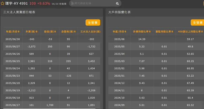The height and width of the screenshot is (109, 204).
Task: Sort by 自營商(張) column
Action: [68, 31]
